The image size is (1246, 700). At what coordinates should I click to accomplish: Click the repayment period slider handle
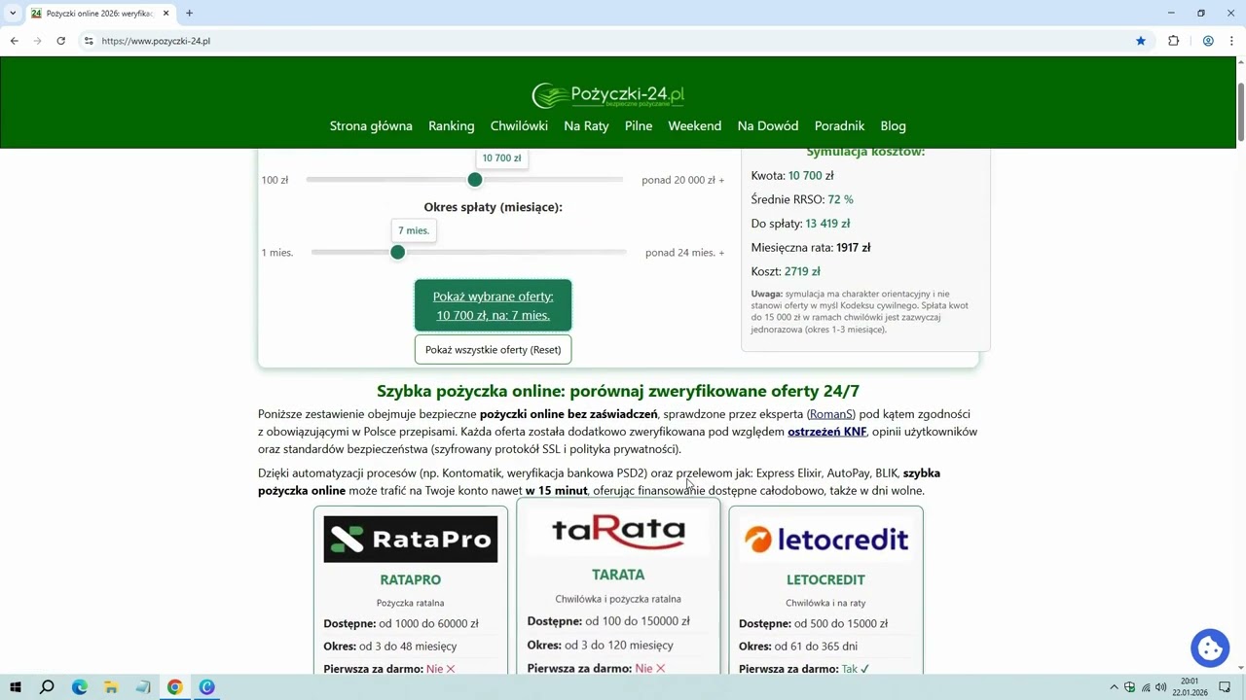pos(397,252)
